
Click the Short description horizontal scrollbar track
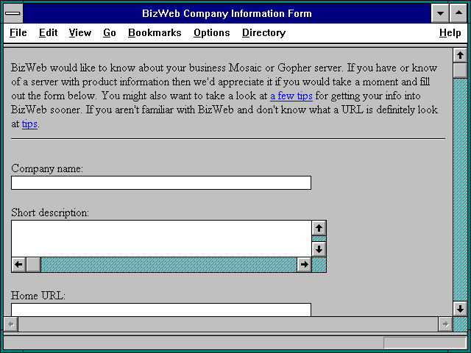pyautogui.click(x=169, y=265)
